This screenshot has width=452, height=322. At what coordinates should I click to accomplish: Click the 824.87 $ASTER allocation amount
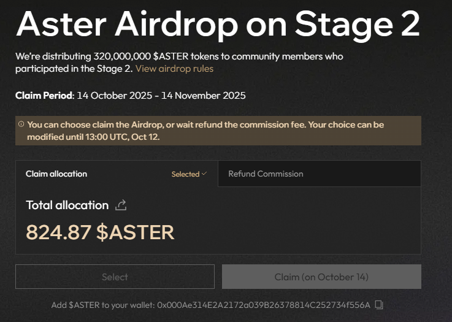(x=100, y=232)
